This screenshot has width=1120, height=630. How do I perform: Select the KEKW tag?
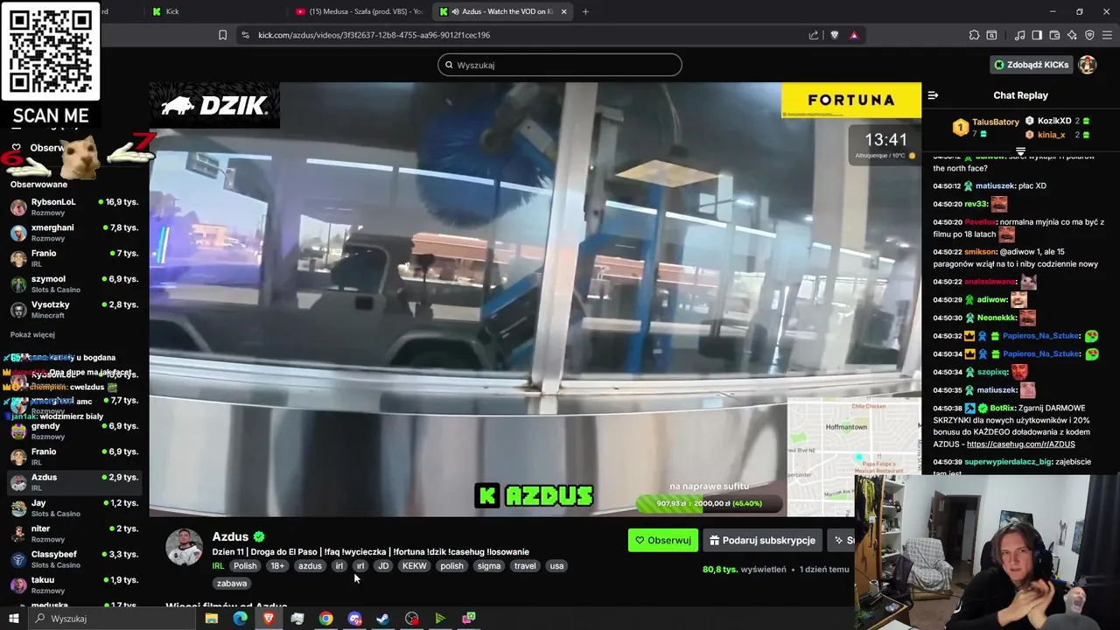pyautogui.click(x=414, y=566)
